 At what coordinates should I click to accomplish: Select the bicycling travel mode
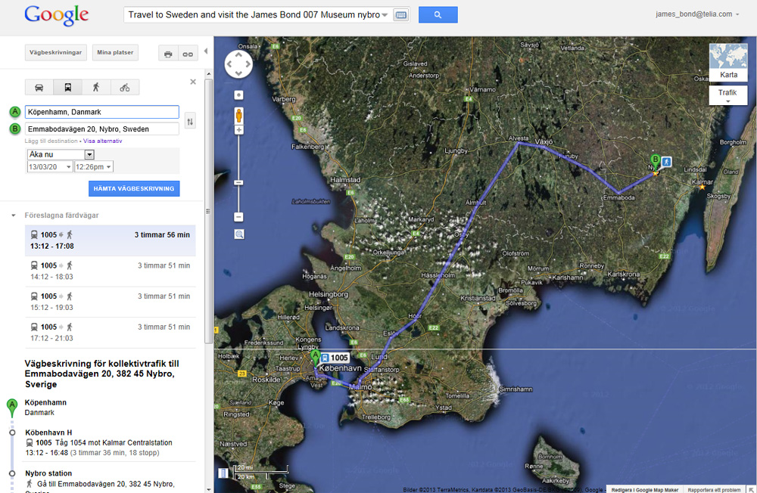[124, 87]
